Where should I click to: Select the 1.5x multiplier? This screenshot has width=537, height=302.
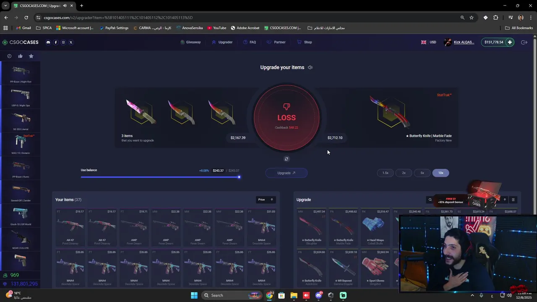pyautogui.click(x=385, y=173)
